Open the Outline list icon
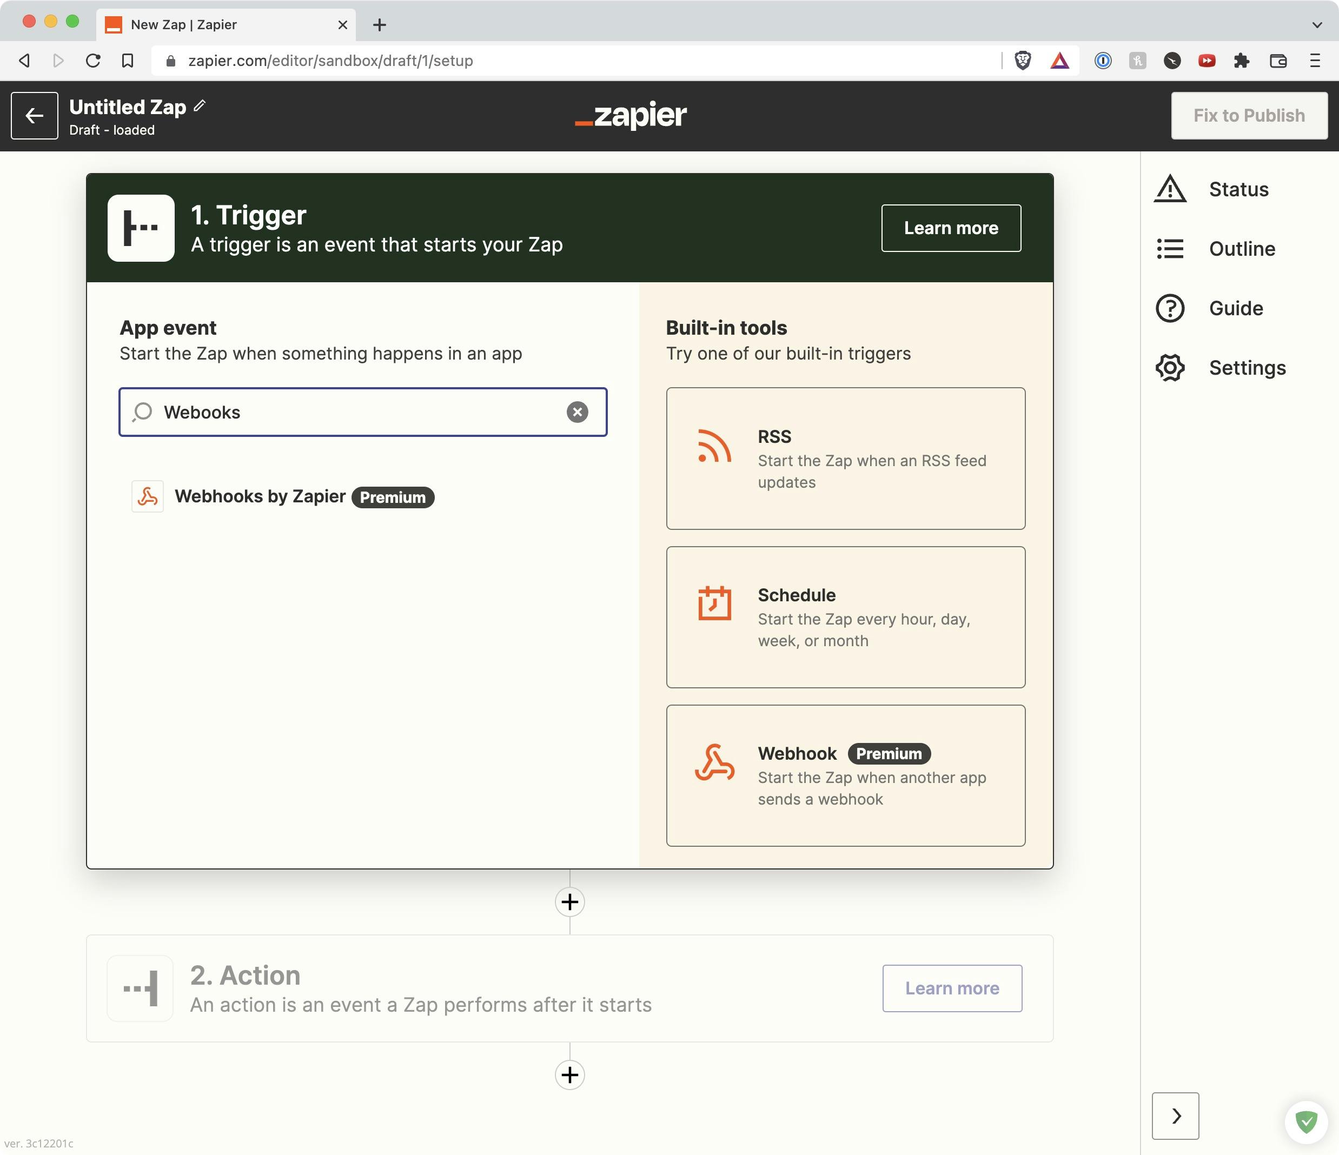 click(x=1170, y=249)
